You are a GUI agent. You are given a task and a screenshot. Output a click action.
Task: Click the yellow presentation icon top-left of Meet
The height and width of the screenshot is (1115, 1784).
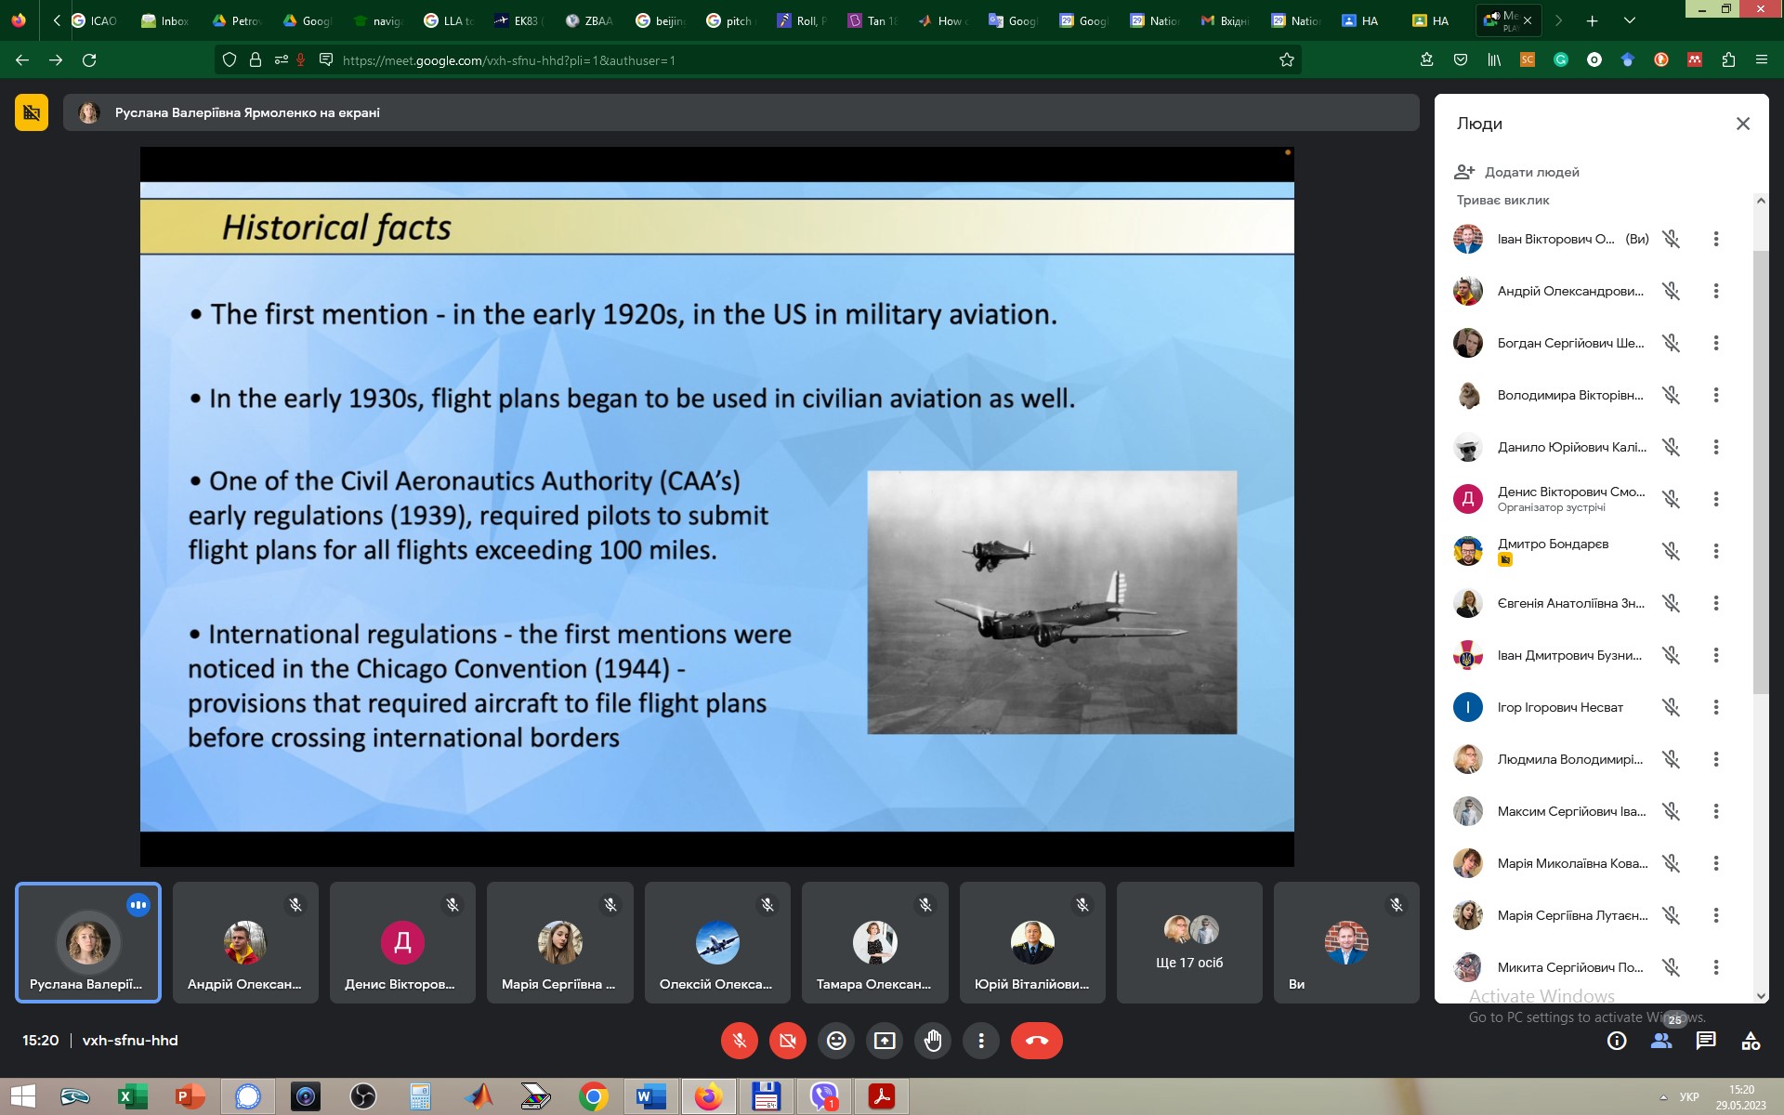pos(32,112)
